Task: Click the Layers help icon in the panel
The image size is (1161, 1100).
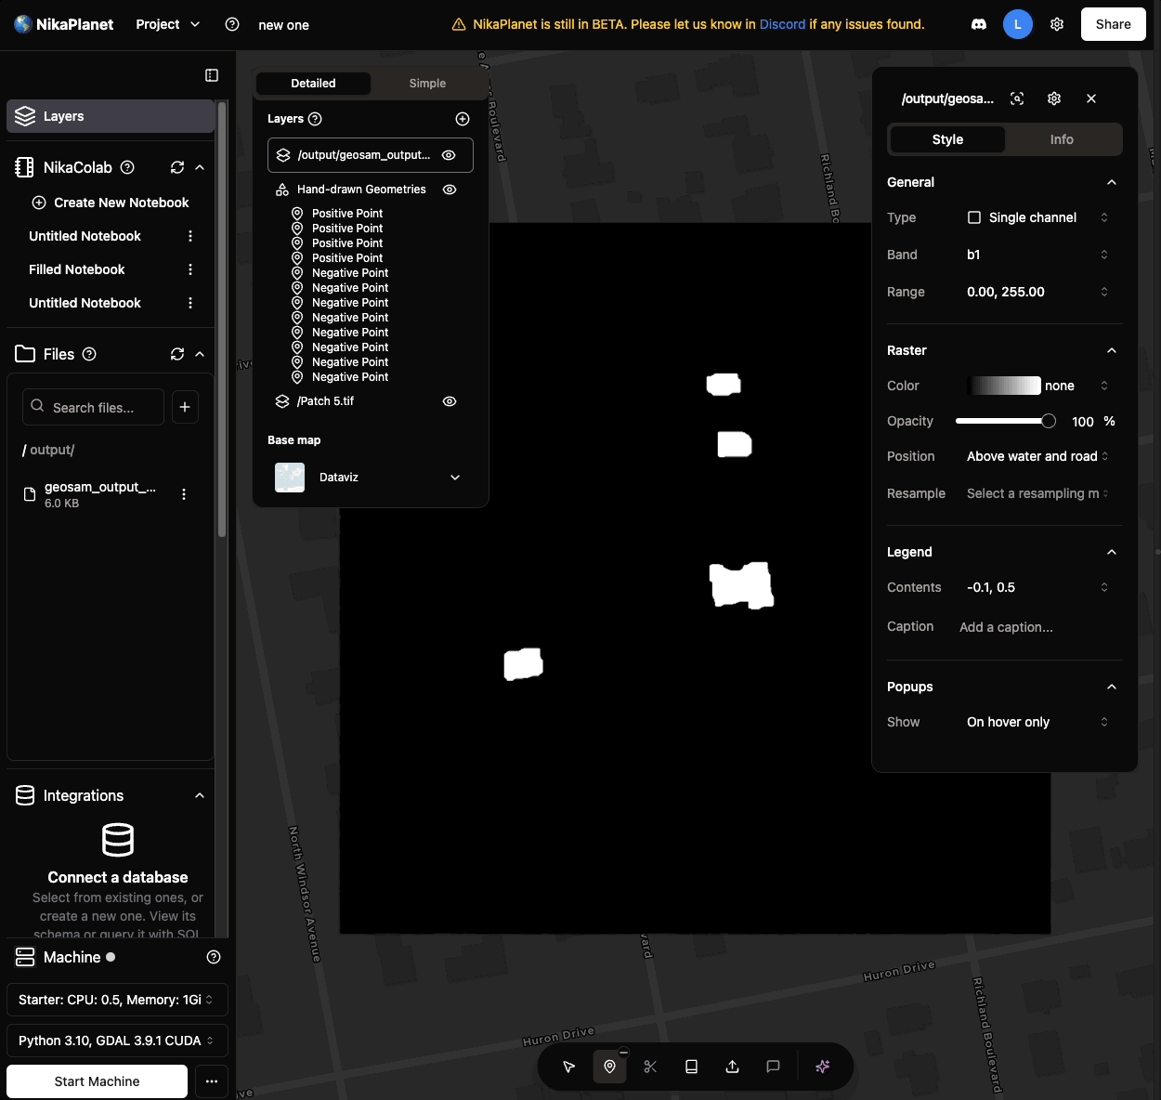Action: point(315,119)
